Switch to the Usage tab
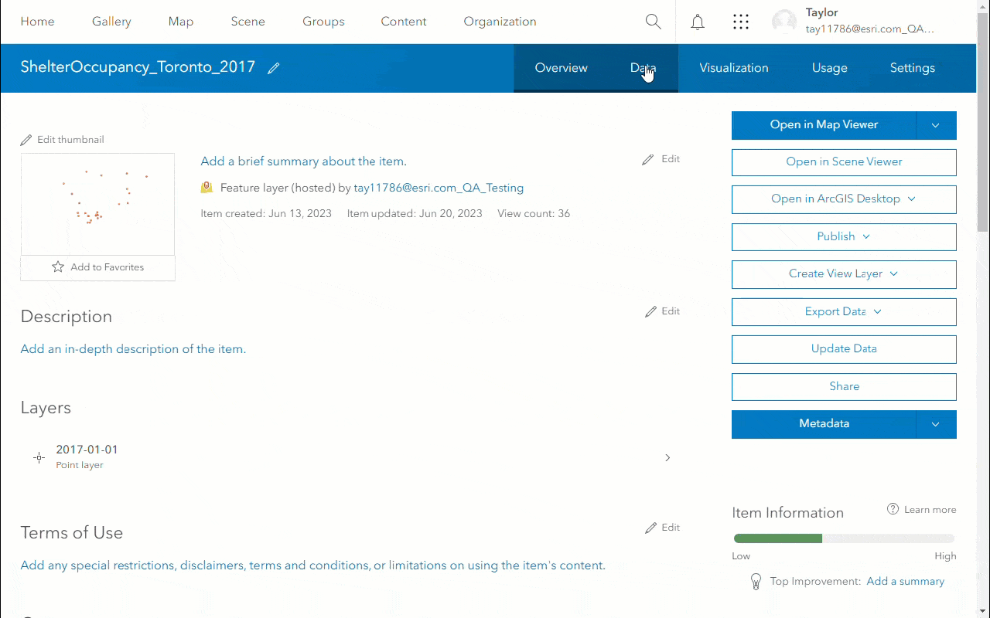 point(830,68)
